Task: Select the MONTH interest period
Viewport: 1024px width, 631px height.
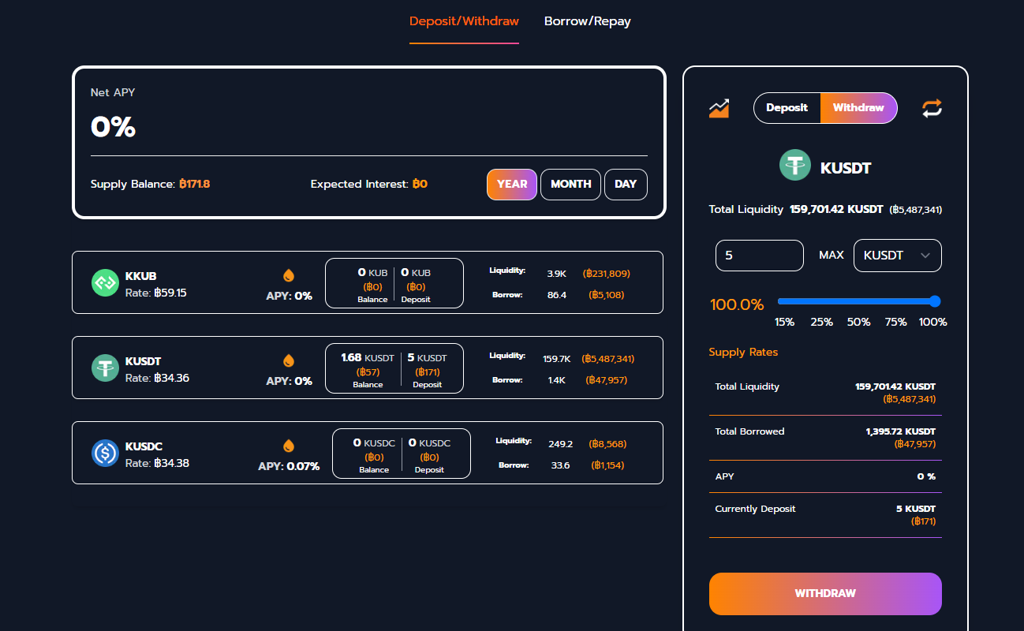Action: (x=570, y=185)
